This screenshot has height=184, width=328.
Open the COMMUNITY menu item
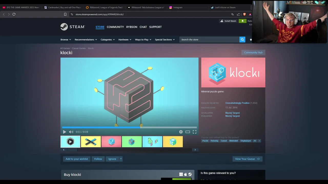coord(115,27)
